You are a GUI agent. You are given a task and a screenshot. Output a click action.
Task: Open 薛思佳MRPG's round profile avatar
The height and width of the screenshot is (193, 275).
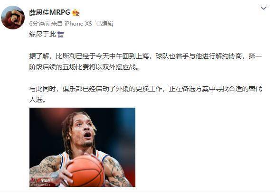pos(13,17)
